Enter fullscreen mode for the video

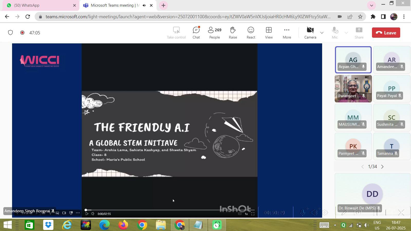(x=253, y=214)
